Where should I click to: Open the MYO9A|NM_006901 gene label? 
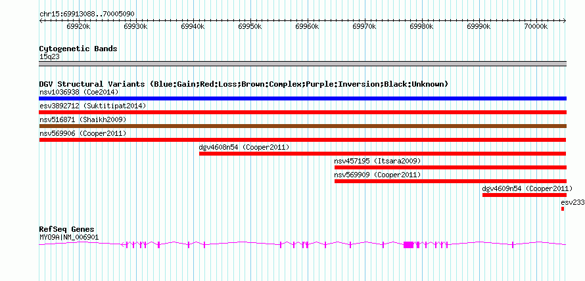click(x=69, y=237)
